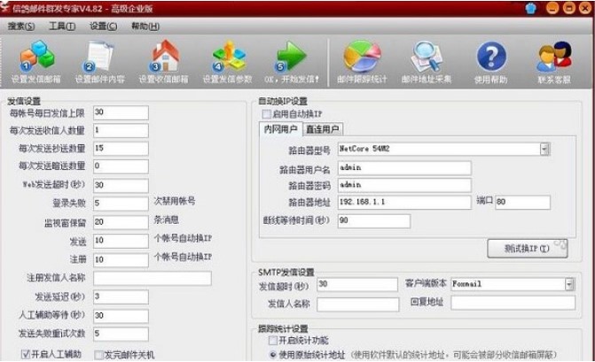
Task: Click the 每次发送暗送数量 input field
Action: point(121,166)
